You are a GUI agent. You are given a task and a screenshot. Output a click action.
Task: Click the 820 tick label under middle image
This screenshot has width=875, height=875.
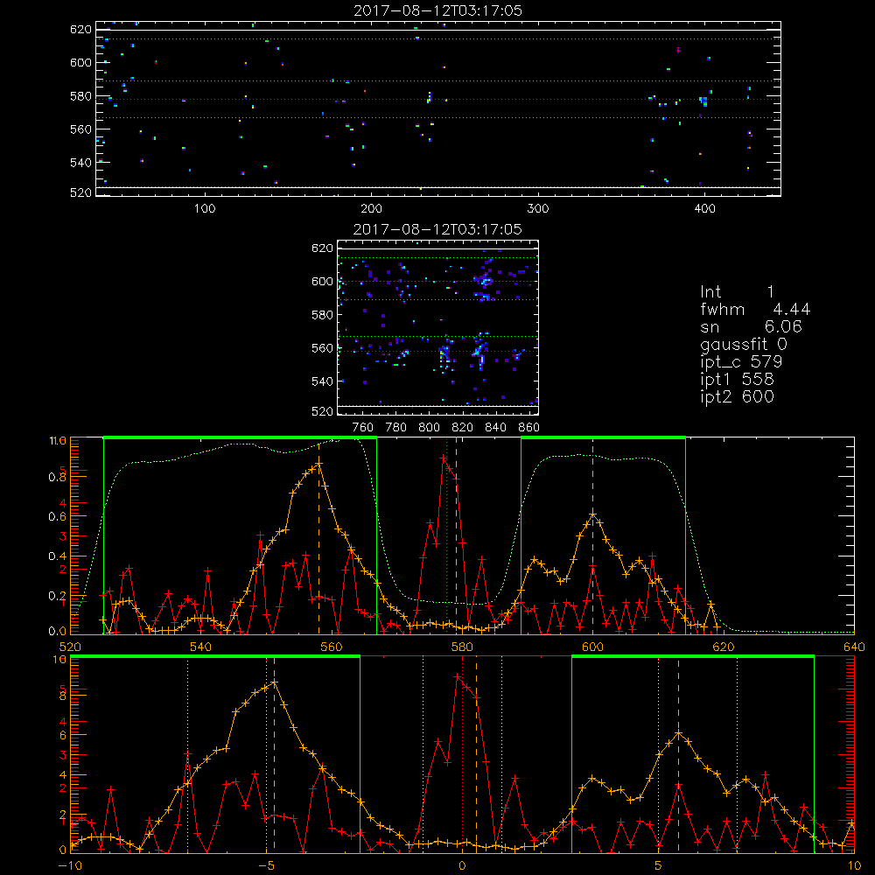tap(463, 428)
